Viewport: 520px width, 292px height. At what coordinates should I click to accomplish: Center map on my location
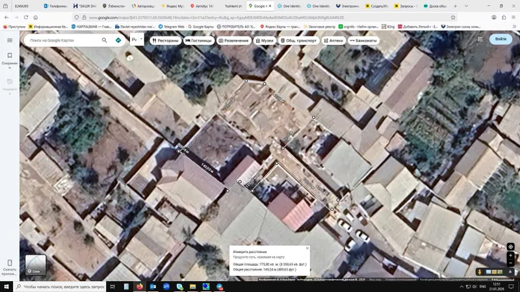510,247
